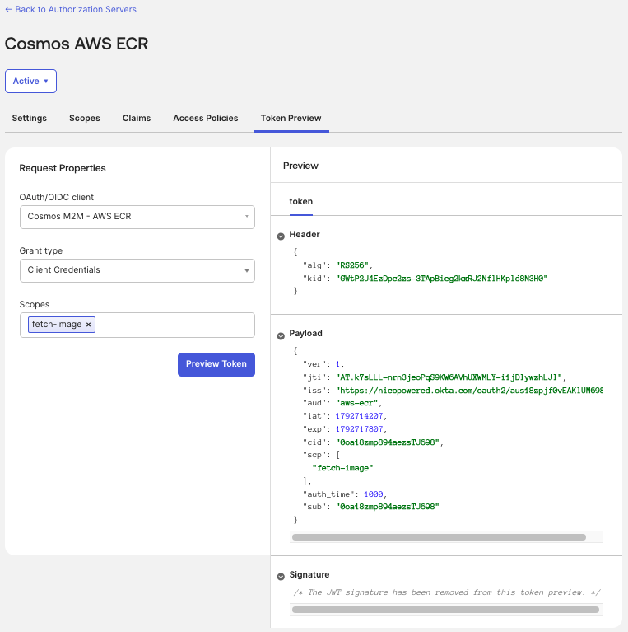Open the Scopes tab

point(85,118)
